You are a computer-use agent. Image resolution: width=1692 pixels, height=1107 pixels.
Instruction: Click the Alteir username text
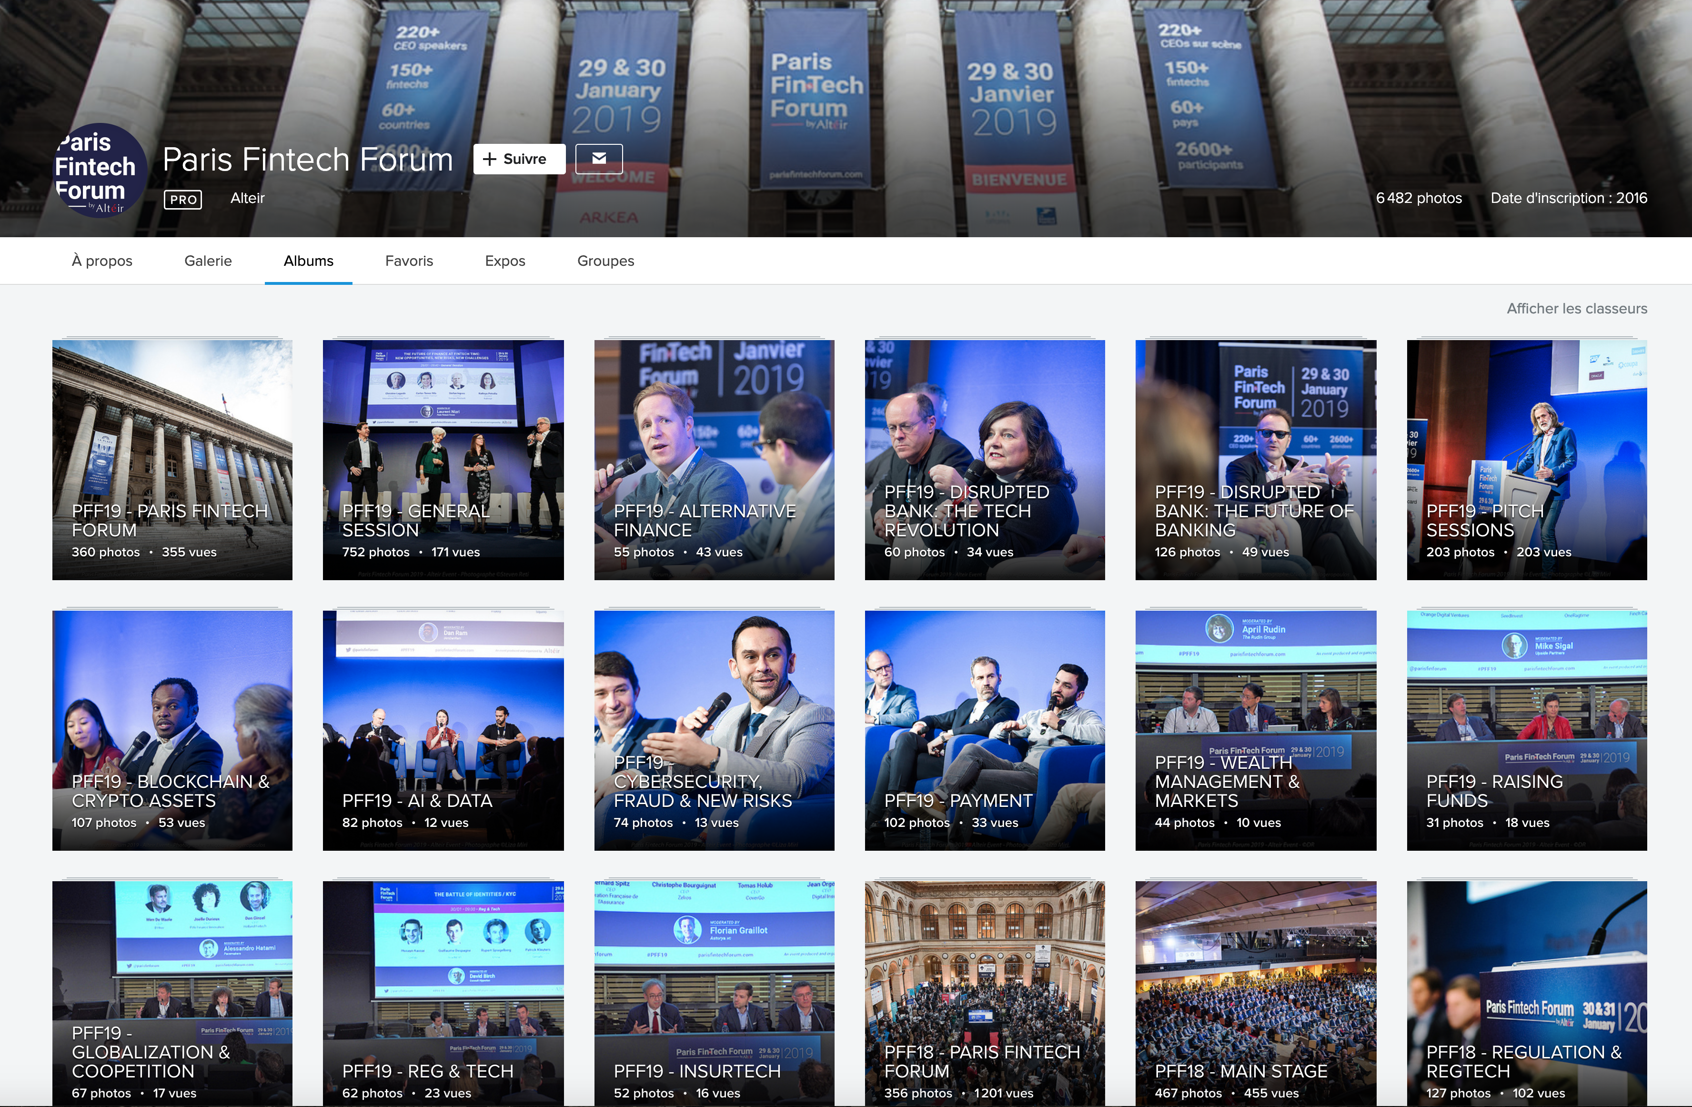pyautogui.click(x=247, y=198)
